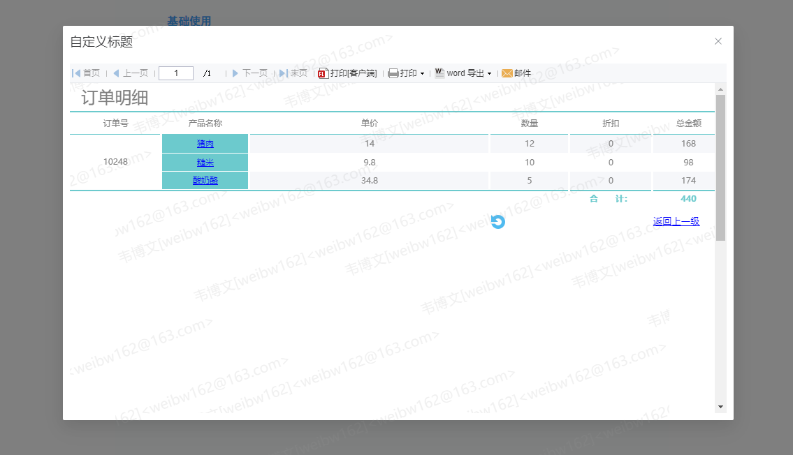The width and height of the screenshot is (793, 455).
Task: Click the grand total value 440
Action: click(x=688, y=199)
